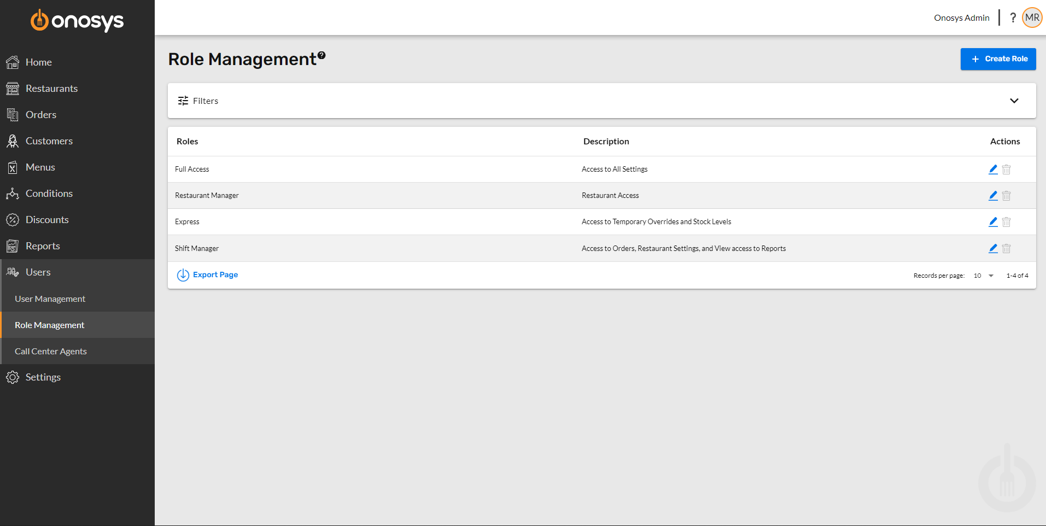1046x526 pixels.
Task: Click the Create Role button
Action: coord(997,59)
